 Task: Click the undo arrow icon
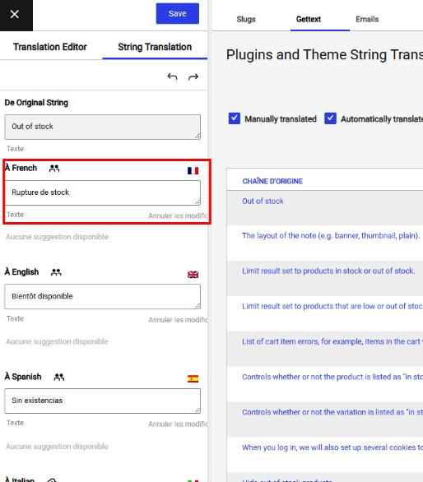(x=172, y=76)
